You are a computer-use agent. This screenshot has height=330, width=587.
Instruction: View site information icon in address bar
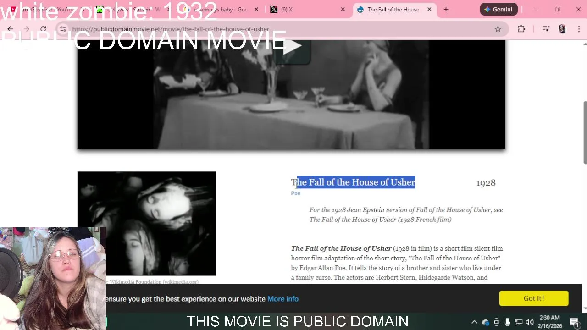[x=63, y=29]
